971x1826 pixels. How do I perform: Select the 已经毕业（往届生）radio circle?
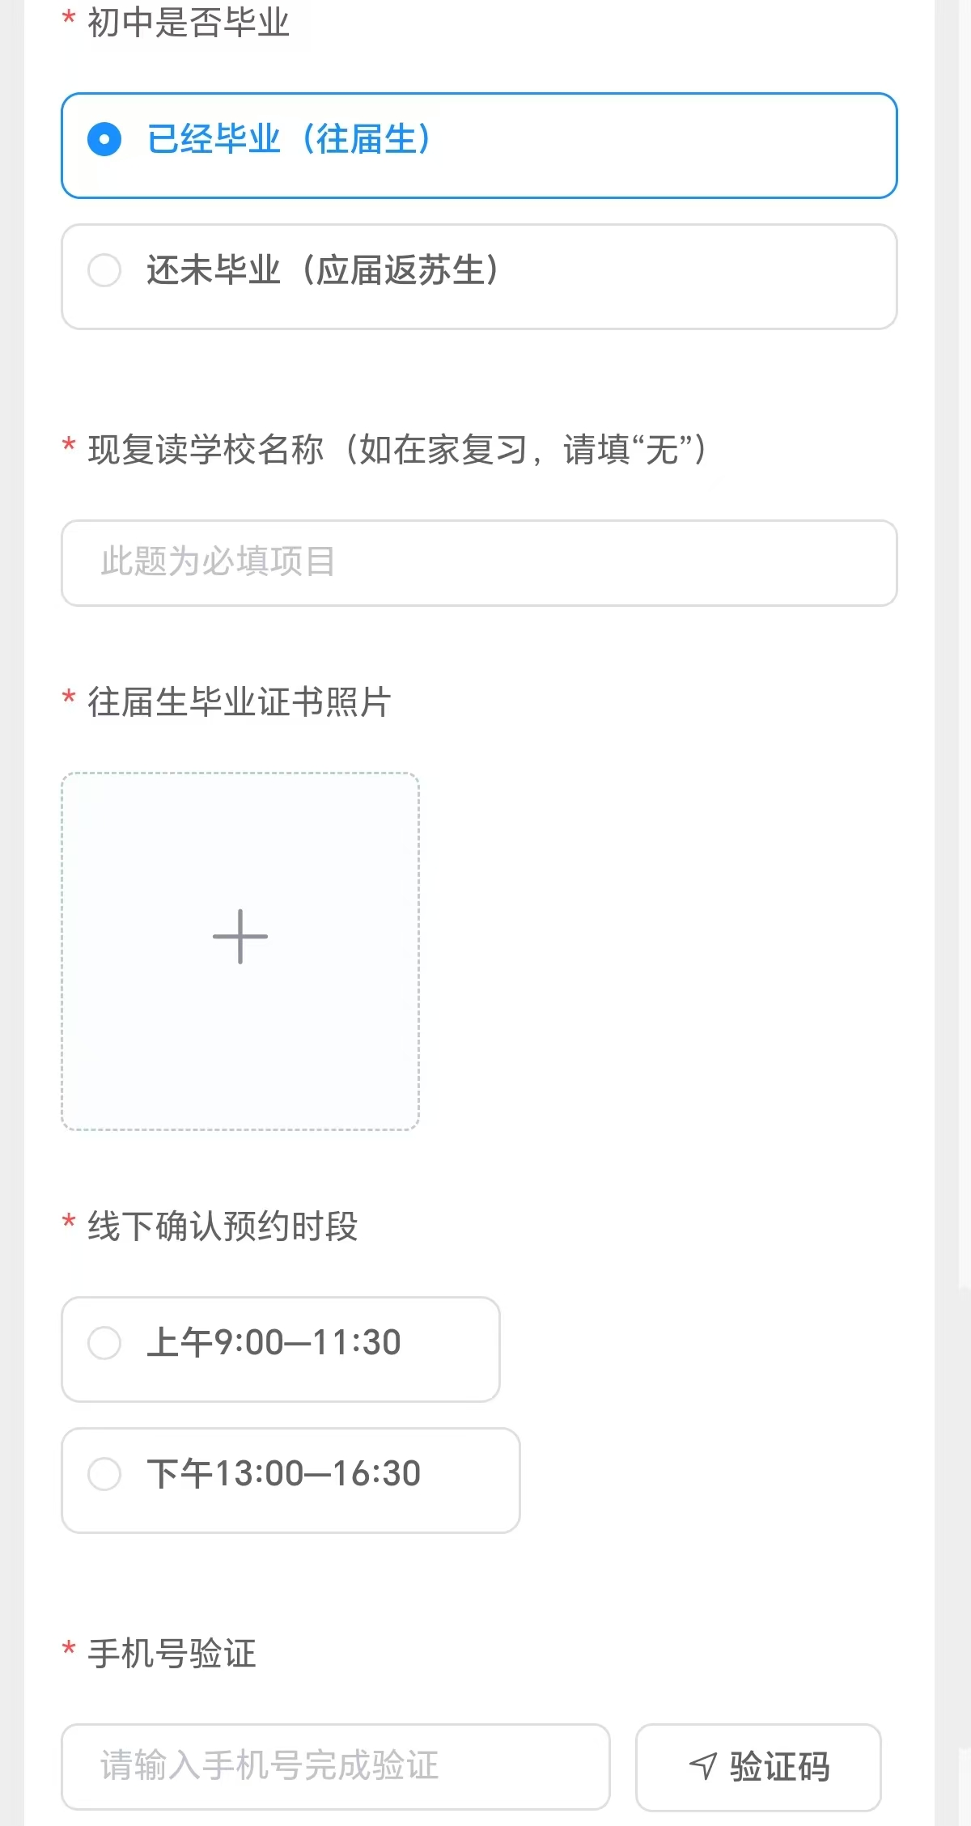pyautogui.click(x=104, y=139)
